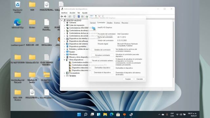Launch Microsoft Edge from the taskbar
The width and height of the screenshot is (210, 118).
[x=112, y=114]
